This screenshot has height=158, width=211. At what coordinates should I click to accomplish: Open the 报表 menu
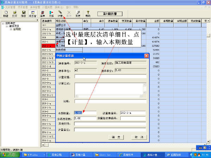[59, 7]
